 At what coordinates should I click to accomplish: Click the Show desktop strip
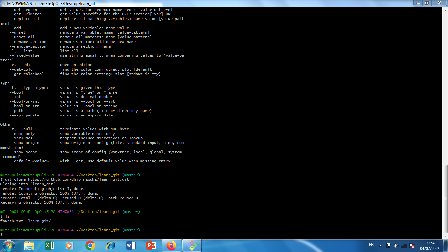(446, 245)
